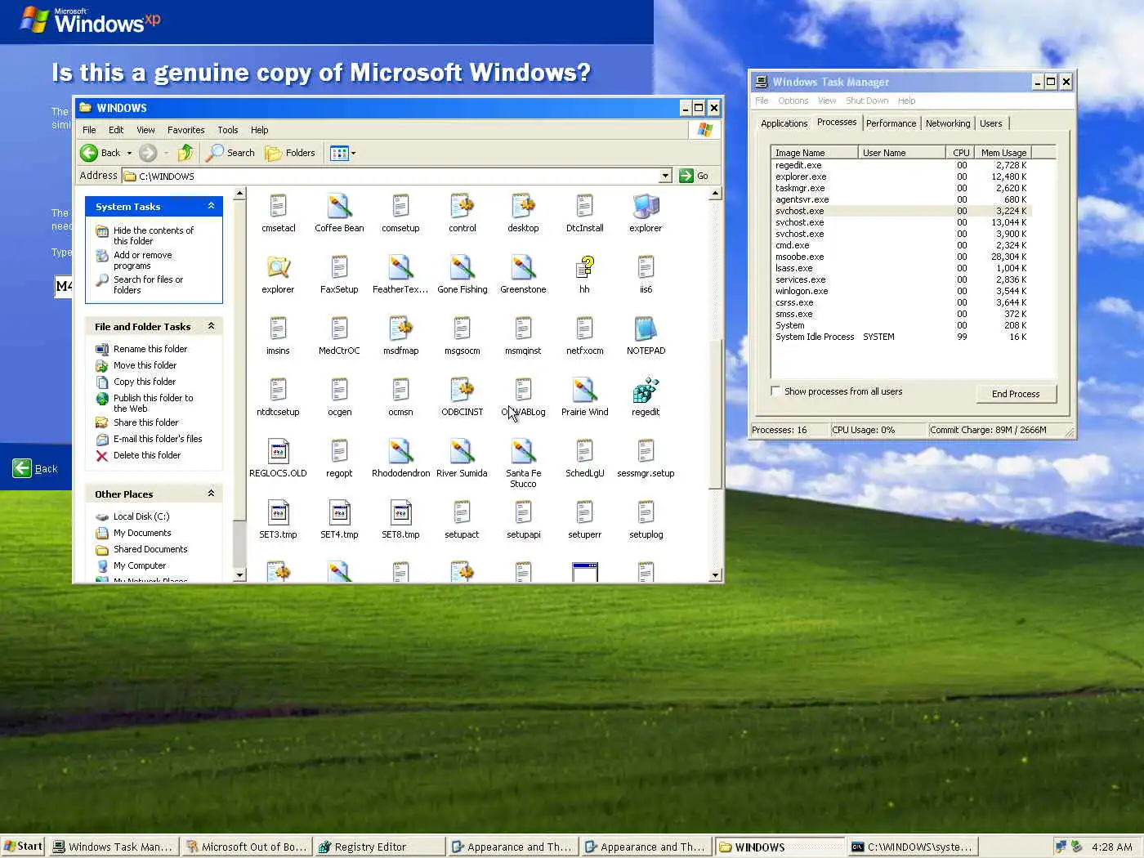1144x858 pixels.
Task: Collapse the System Tasks panel
Action: [x=211, y=206]
